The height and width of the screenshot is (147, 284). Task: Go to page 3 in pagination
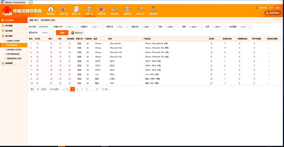82,89
